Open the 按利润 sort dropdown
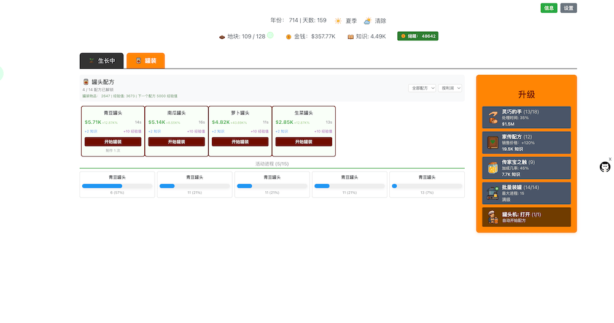 tap(449, 88)
